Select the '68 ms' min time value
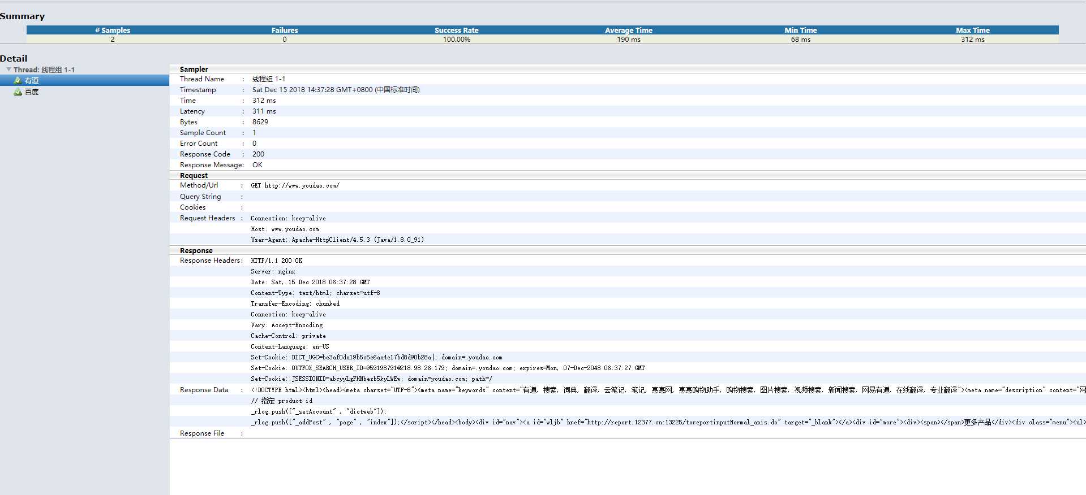 pos(801,39)
